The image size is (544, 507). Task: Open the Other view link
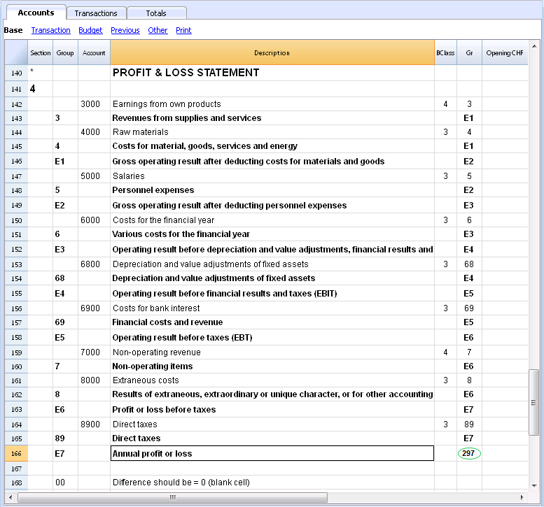coord(158,30)
